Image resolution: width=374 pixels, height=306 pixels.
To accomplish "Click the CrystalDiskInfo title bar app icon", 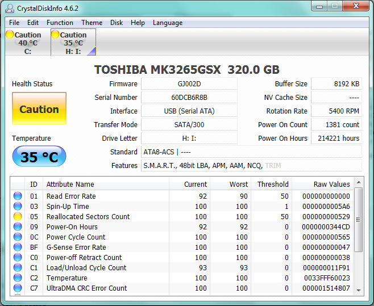I will tap(10, 9).
